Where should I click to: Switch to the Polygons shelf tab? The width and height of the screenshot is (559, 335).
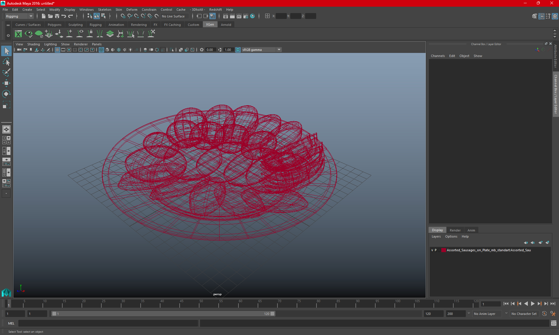click(x=54, y=25)
